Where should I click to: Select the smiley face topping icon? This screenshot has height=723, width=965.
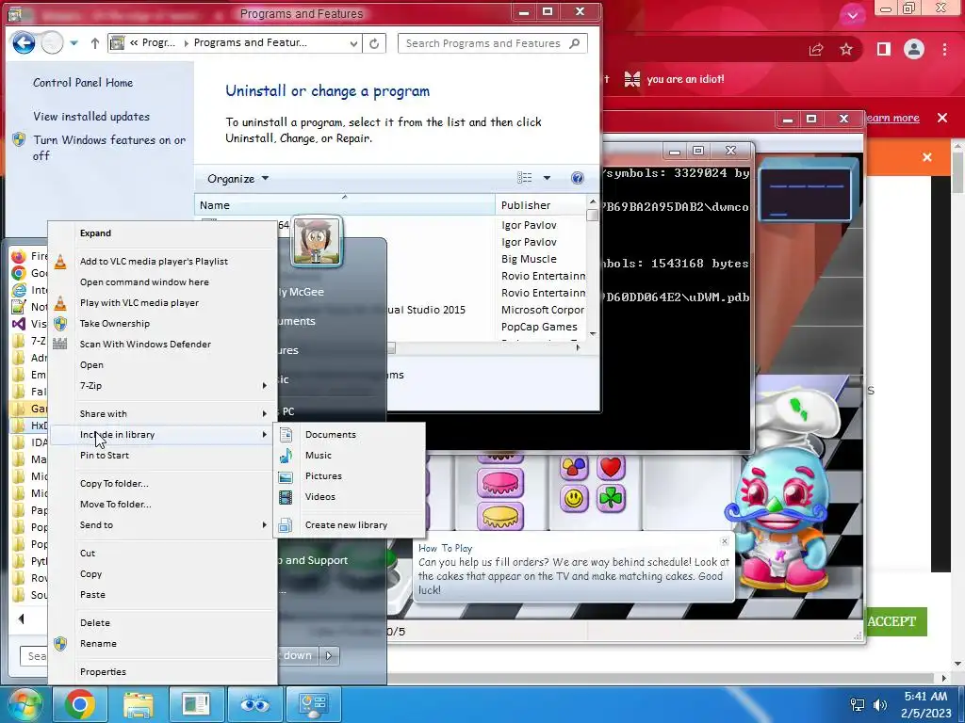click(574, 499)
